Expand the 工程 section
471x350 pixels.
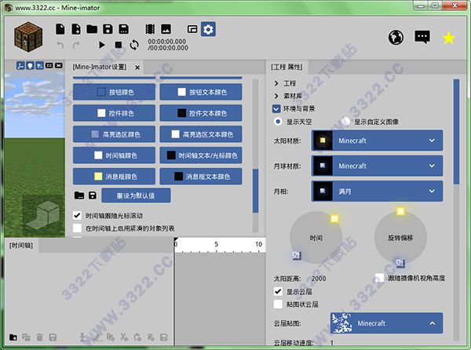276,83
